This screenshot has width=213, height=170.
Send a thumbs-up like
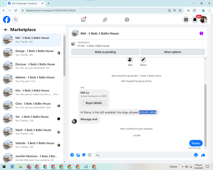click(203, 155)
